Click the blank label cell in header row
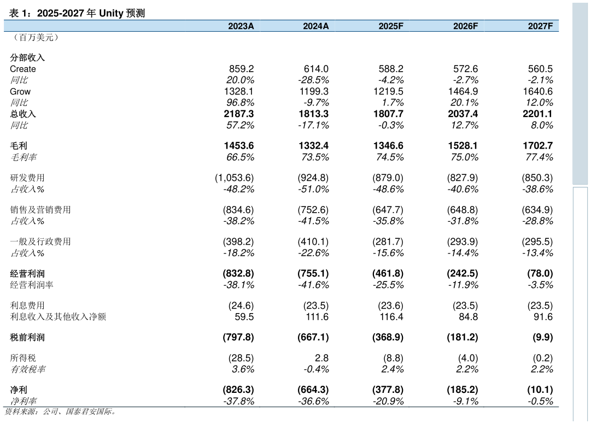The image size is (591, 424). click(109, 26)
